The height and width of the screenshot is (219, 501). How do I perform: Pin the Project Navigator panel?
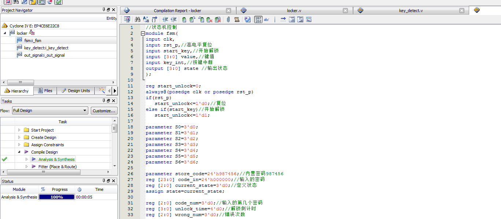tap(104, 10)
